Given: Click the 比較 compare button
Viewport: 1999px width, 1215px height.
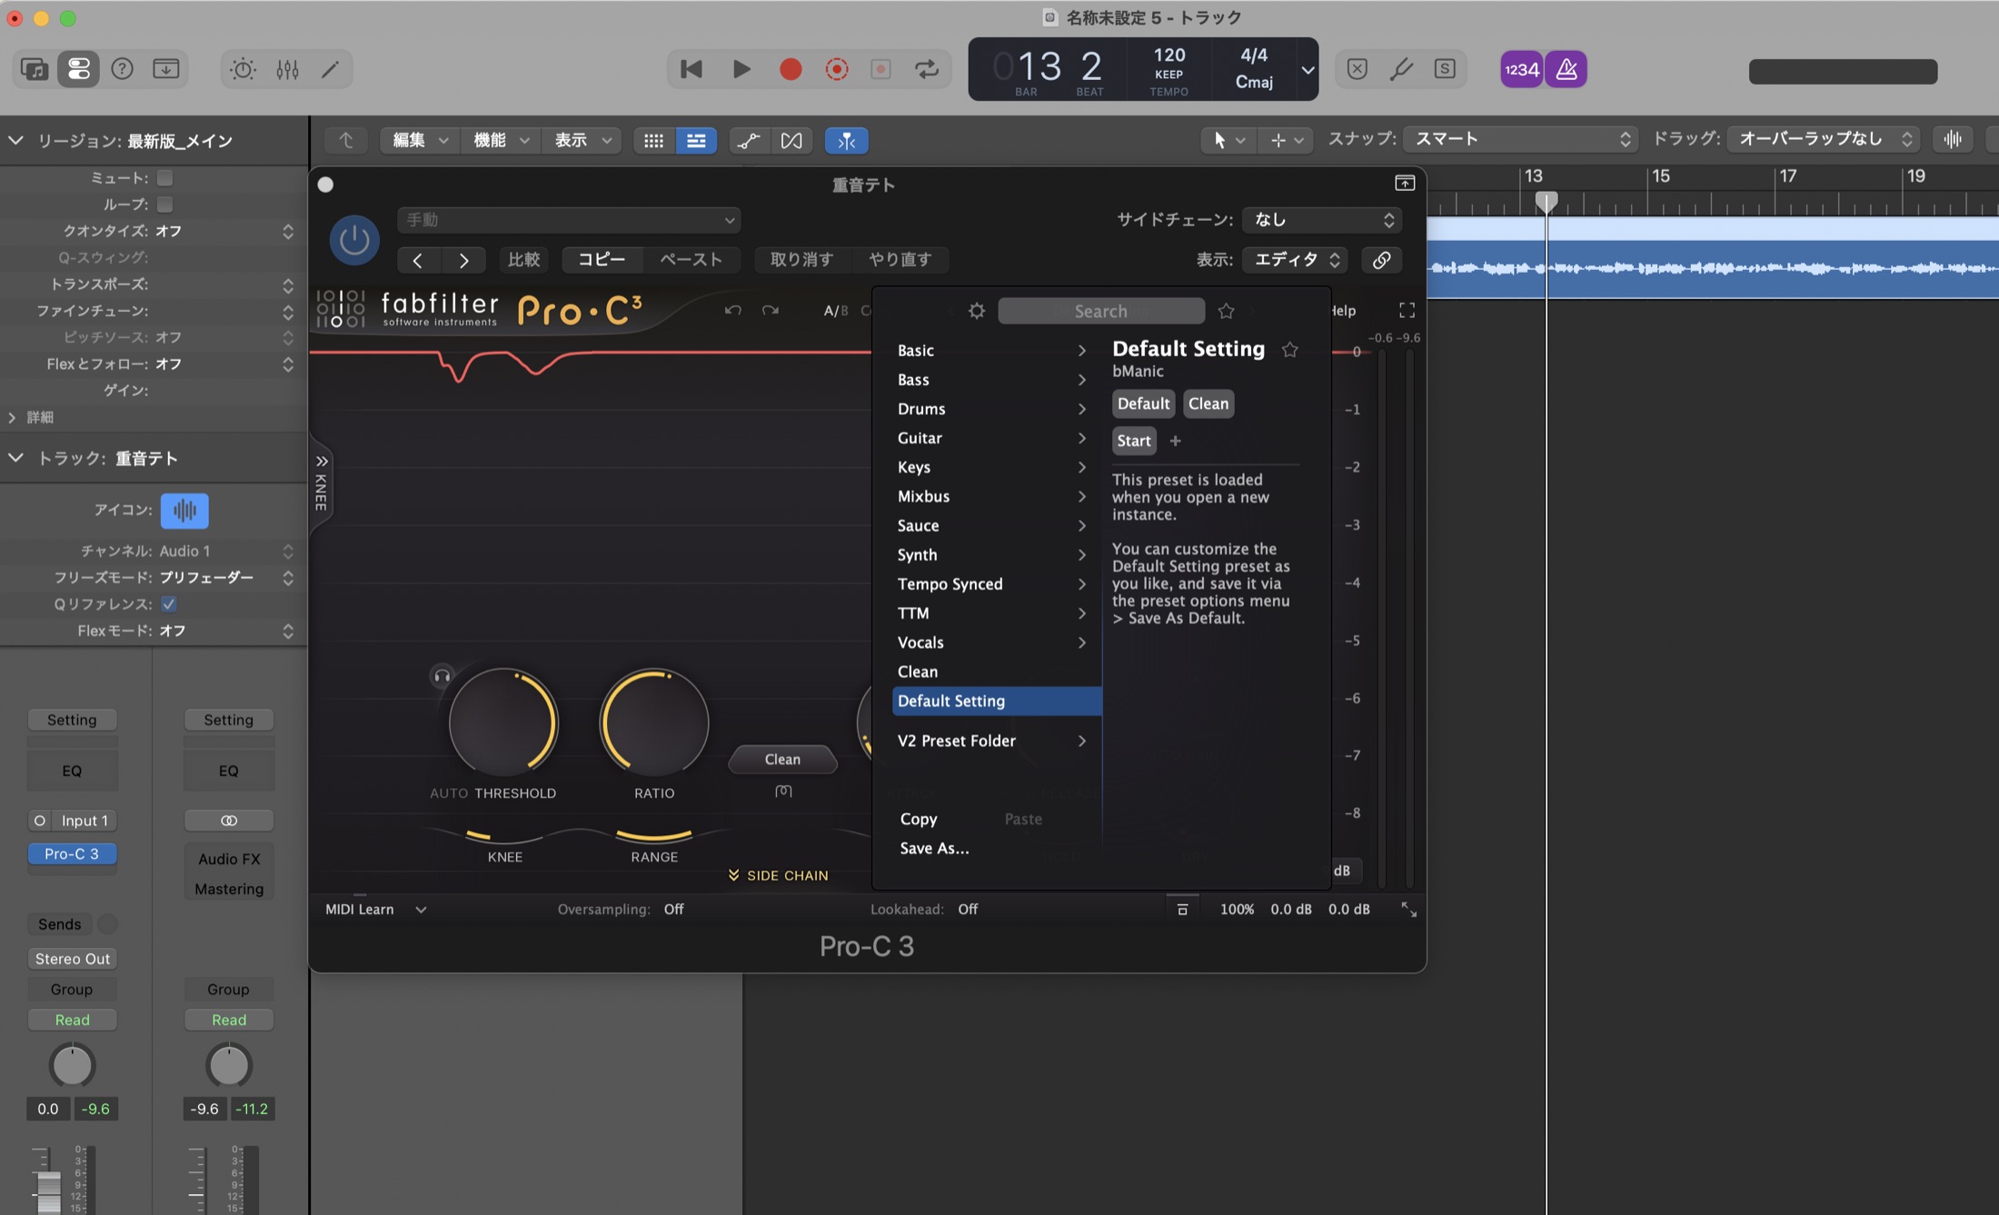Looking at the screenshot, I should coord(523,260).
